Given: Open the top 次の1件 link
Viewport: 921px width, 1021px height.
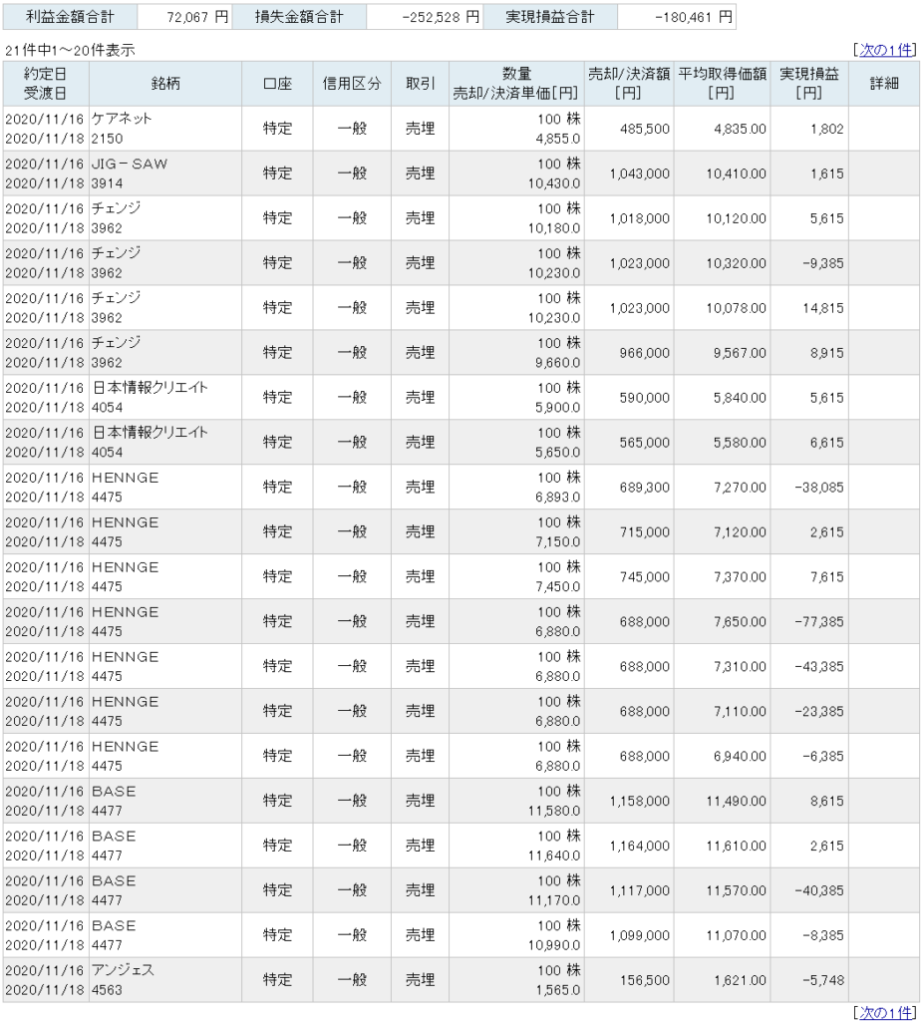Looking at the screenshot, I should pos(886,50).
